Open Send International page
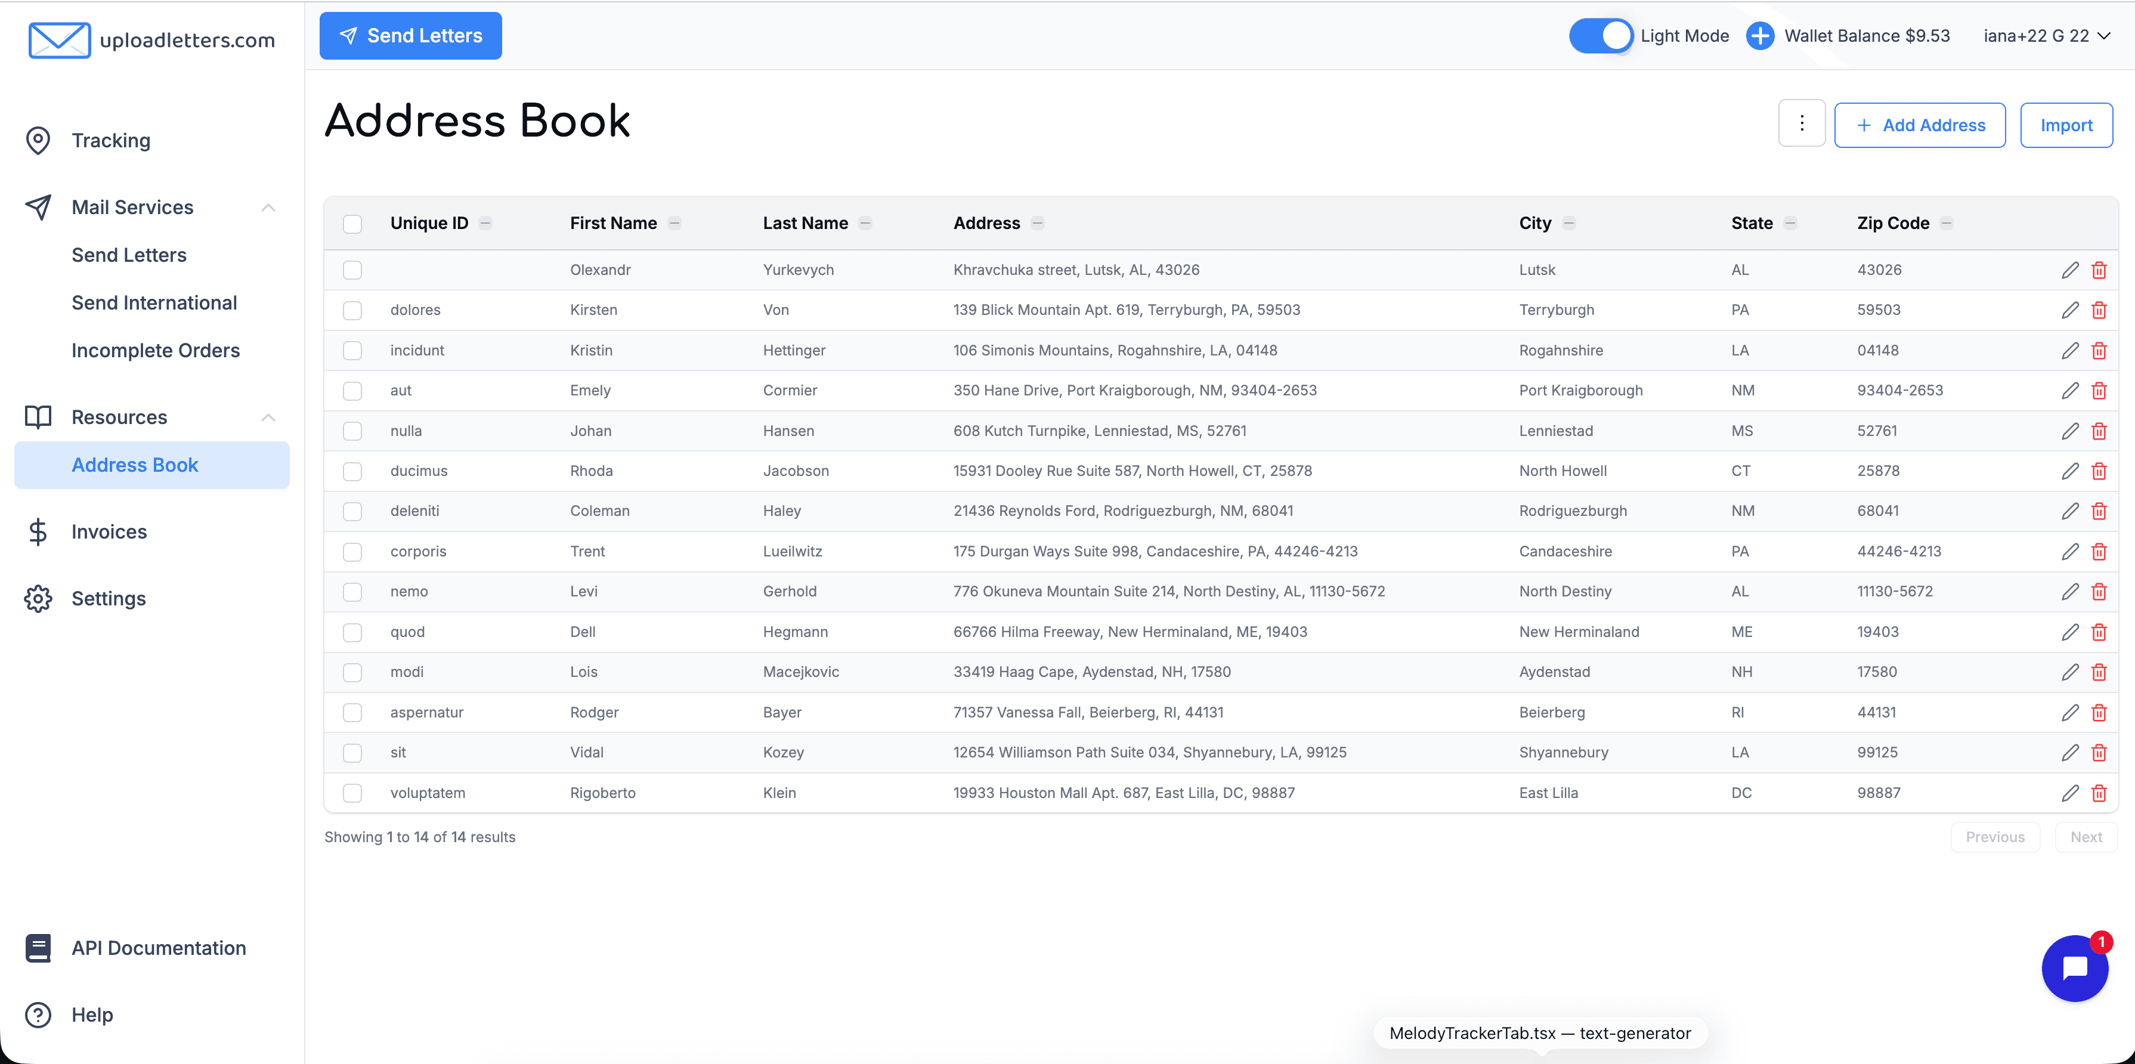Viewport: 2135px width, 1064px height. pos(154,302)
